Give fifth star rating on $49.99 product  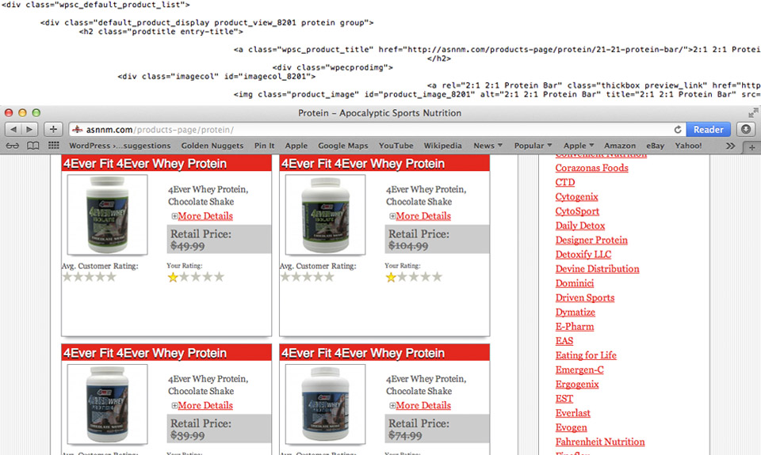[x=219, y=277]
